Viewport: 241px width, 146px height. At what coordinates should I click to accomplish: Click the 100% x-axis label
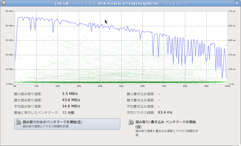pyautogui.click(x=227, y=86)
